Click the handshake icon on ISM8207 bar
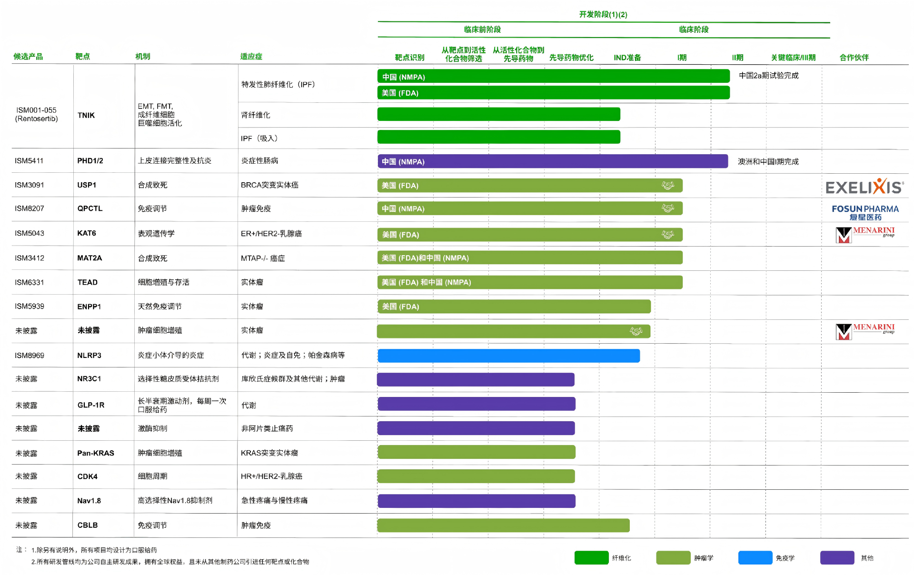Screen dimensions: 914x575 pos(668,208)
